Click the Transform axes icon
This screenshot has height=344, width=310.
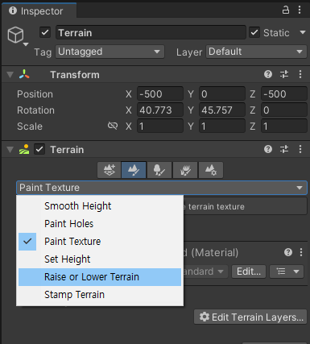(x=24, y=74)
